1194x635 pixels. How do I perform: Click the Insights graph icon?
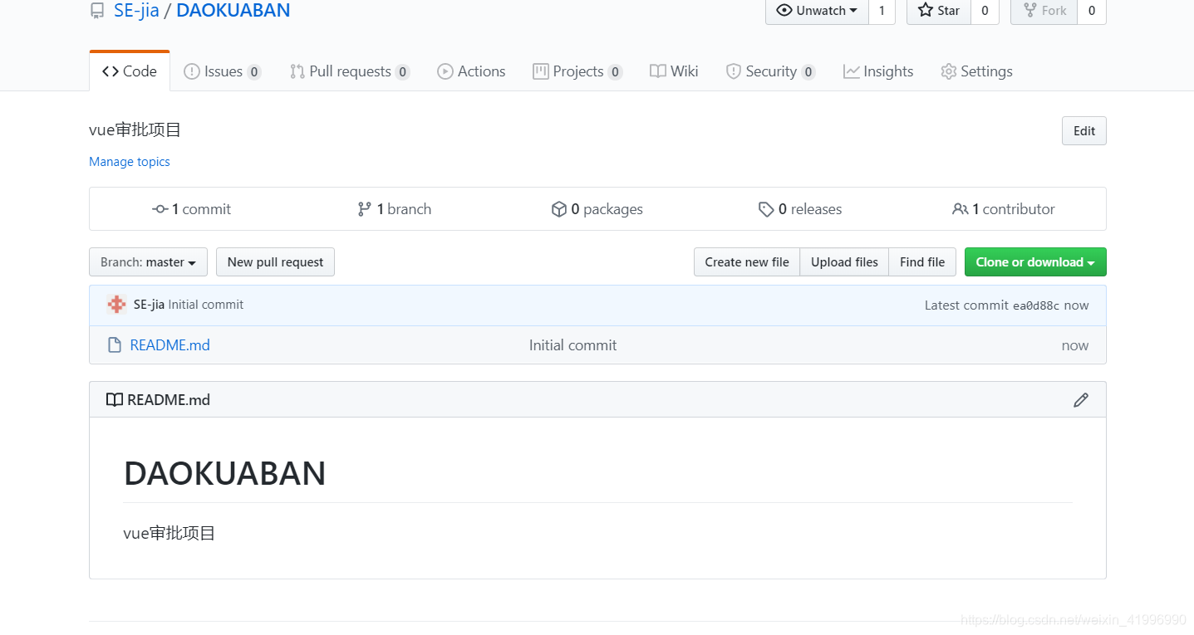[x=851, y=71]
